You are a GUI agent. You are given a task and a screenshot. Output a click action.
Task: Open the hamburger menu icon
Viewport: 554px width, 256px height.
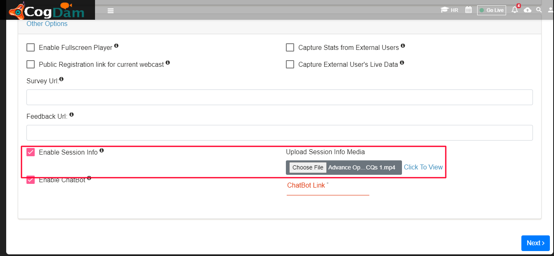click(x=110, y=11)
